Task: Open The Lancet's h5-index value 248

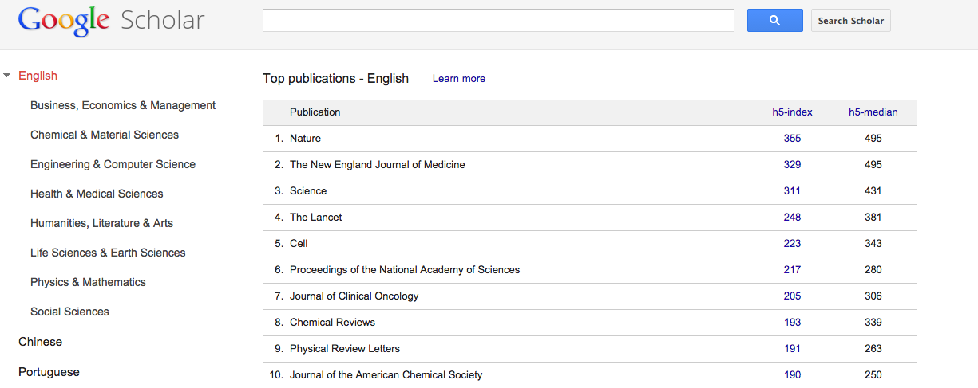Action: [792, 218]
